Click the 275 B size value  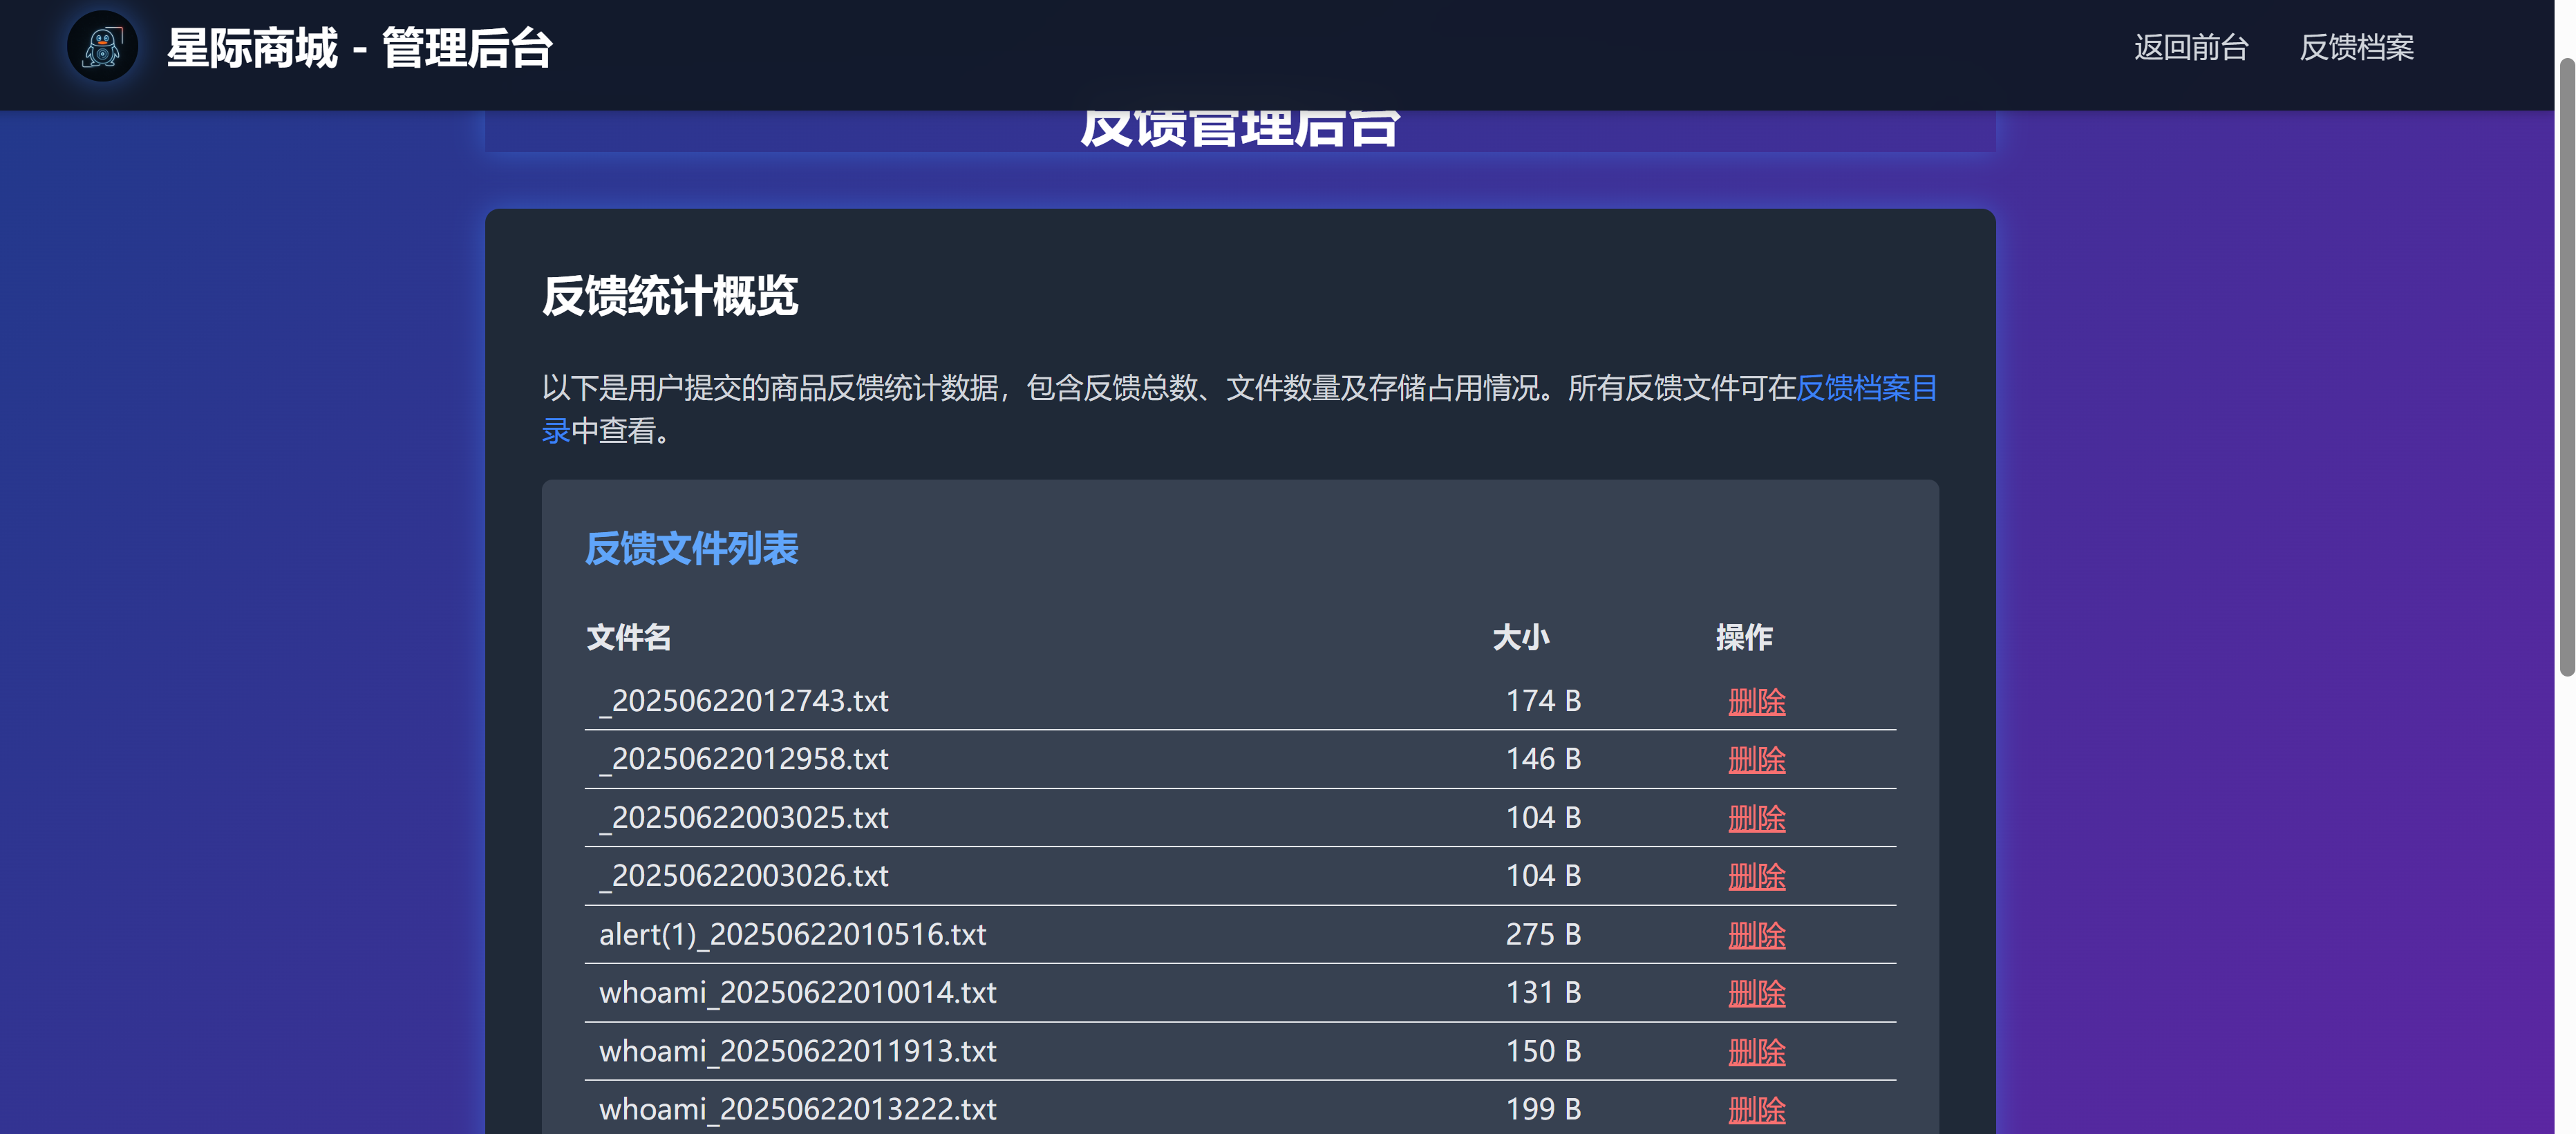point(1543,935)
